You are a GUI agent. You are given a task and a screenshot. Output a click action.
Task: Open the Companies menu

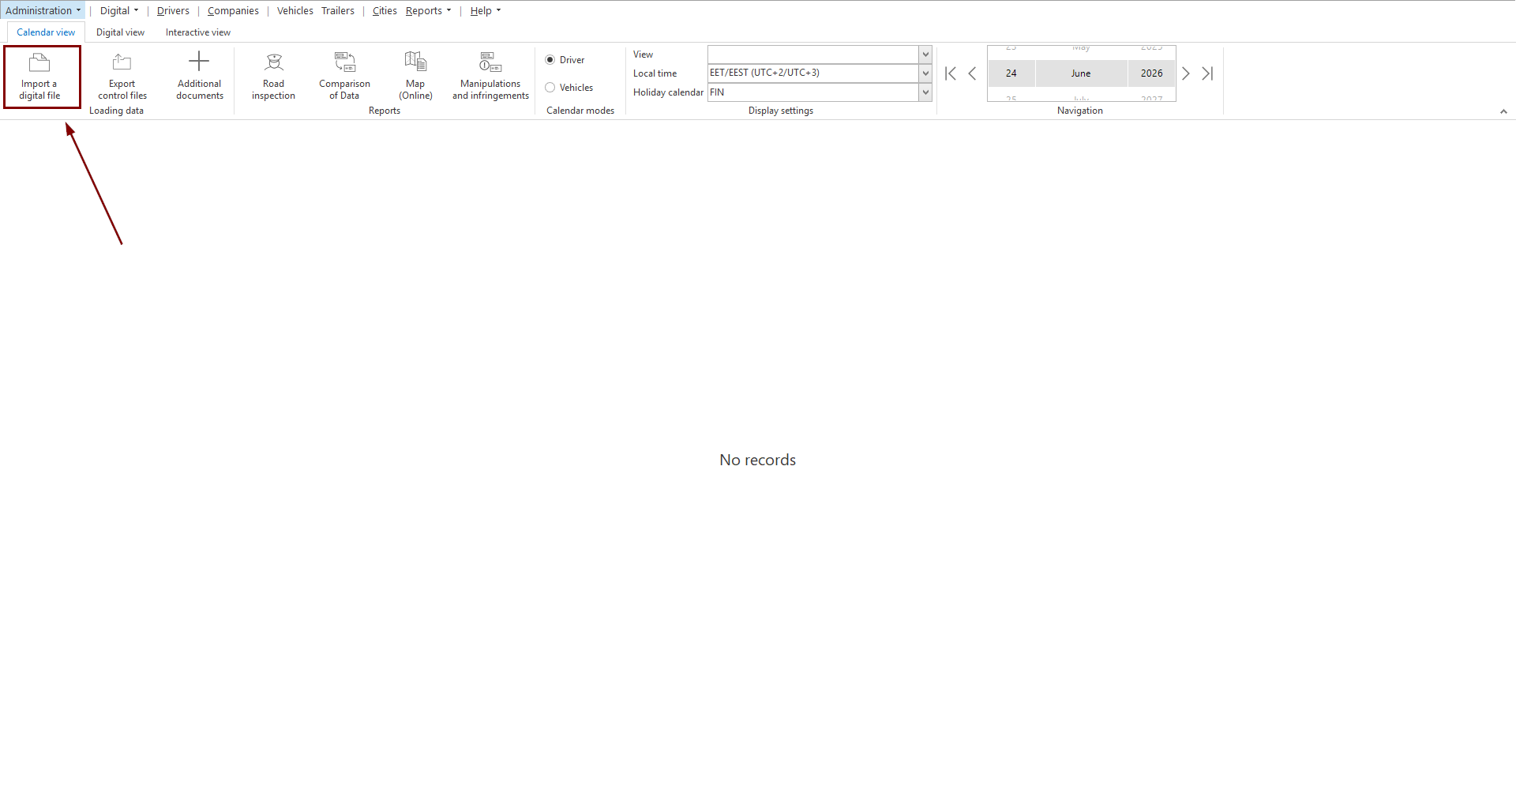pos(233,10)
